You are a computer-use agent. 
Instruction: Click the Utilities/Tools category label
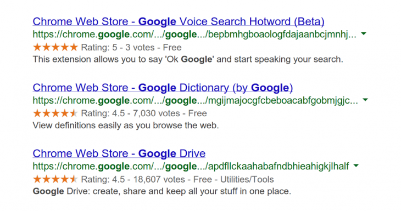pyautogui.click(x=247, y=179)
